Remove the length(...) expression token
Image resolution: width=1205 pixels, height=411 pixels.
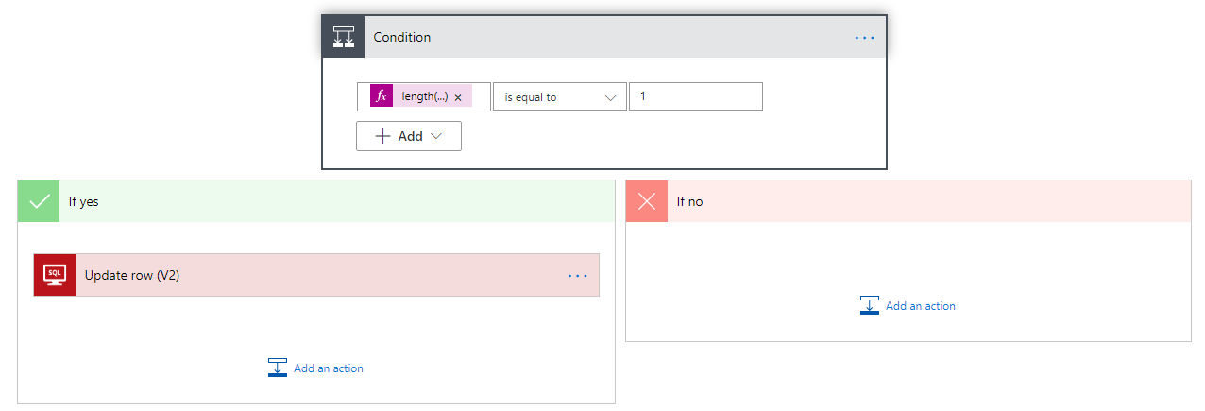pyautogui.click(x=458, y=97)
